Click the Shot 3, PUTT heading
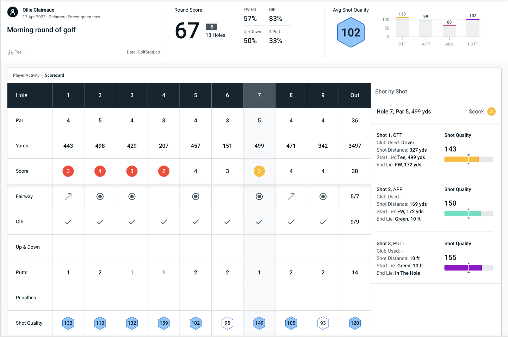The height and width of the screenshot is (337, 508). 391,243
